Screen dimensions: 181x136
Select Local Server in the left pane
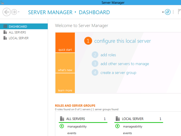pos(24,38)
